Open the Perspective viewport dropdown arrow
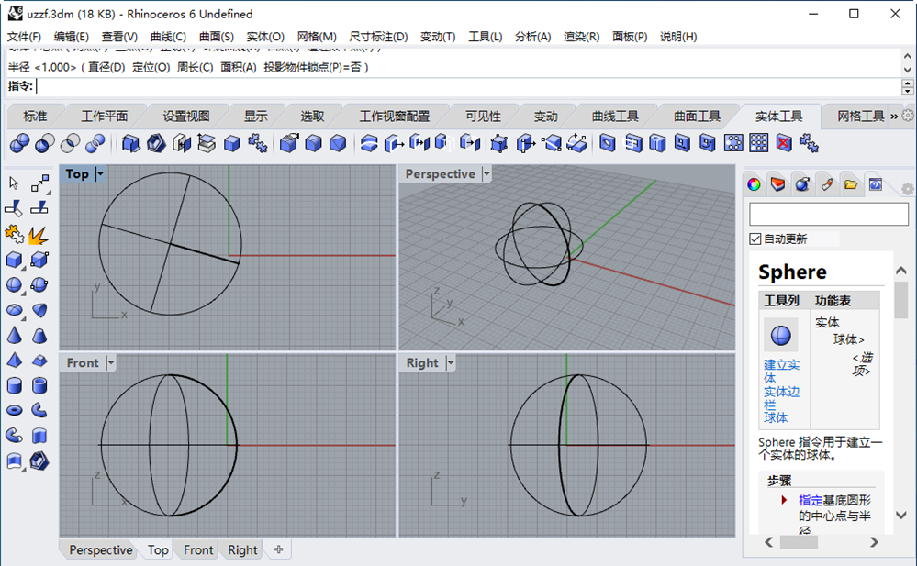Image resolution: width=917 pixels, height=566 pixels. coord(486,173)
